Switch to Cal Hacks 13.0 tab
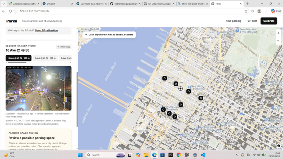283x159 pixels. click(92, 4)
